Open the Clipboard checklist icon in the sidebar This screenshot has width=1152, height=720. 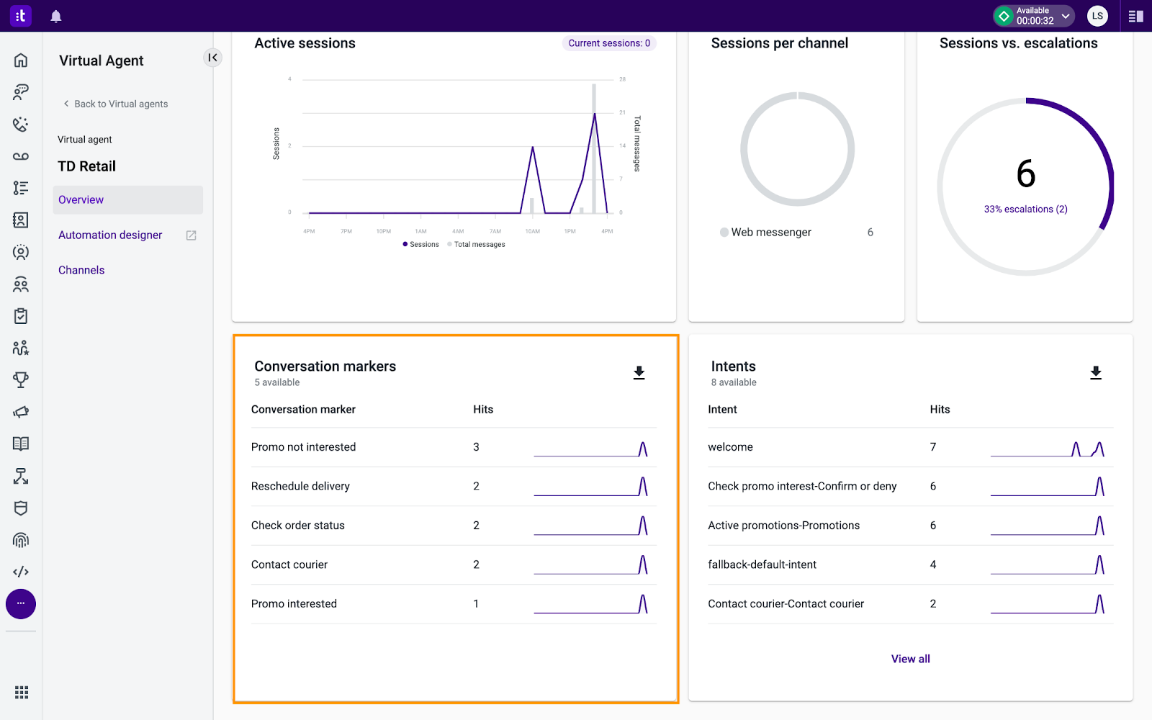(x=21, y=315)
